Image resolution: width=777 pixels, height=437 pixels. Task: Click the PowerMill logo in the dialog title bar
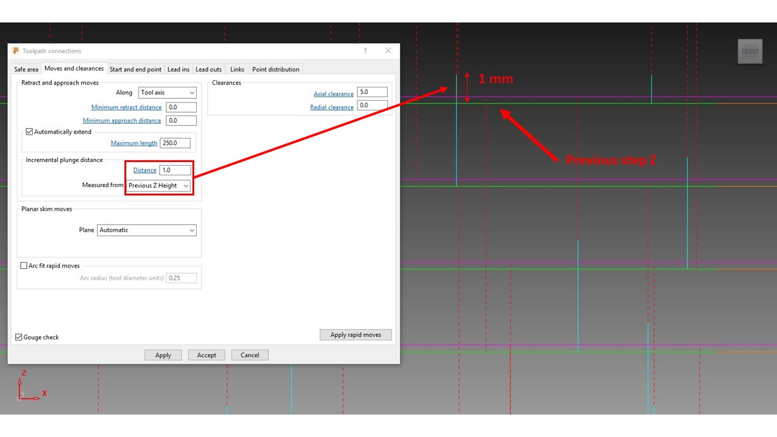(15, 51)
